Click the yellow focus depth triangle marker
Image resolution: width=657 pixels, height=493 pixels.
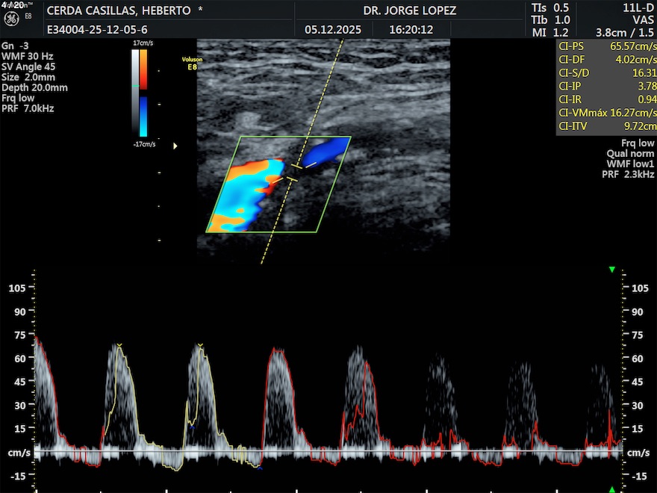(175, 146)
